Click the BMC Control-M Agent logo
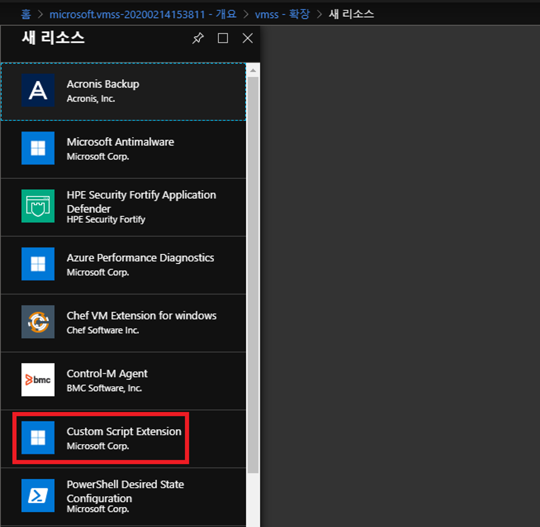The height and width of the screenshot is (527, 540). click(38, 380)
